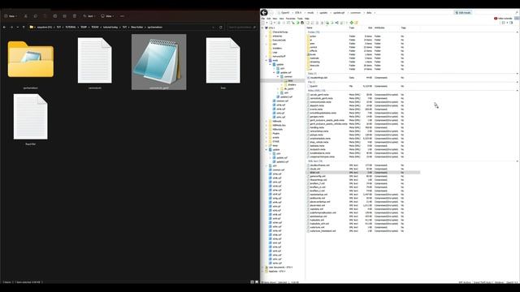Select the selected Notepad file icon in Explorer
This screenshot has height=292, width=520.
(x=159, y=62)
